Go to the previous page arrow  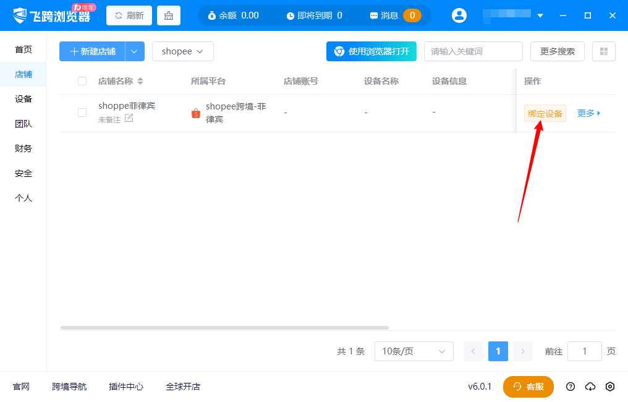pyautogui.click(x=473, y=351)
